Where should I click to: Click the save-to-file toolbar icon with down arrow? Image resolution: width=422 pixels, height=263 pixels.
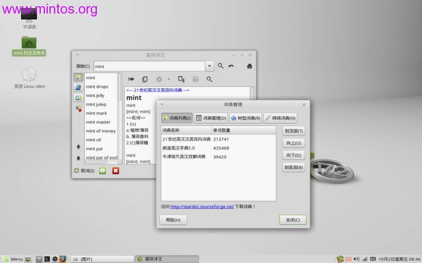(x=181, y=79)
